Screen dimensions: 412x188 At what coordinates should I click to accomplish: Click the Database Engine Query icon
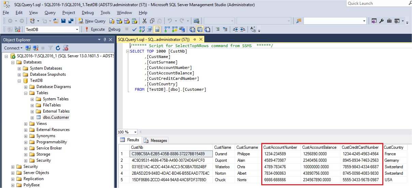pyautogui.click(x=112, y=21)
